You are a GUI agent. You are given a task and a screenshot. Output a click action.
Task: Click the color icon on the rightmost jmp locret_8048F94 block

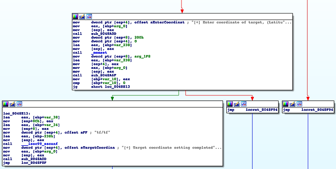coord(286,104)
